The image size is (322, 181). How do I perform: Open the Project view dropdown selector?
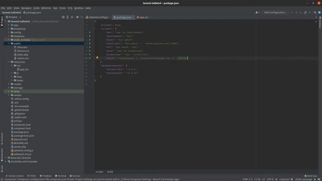pyautogui.click(x=14, y=17)
